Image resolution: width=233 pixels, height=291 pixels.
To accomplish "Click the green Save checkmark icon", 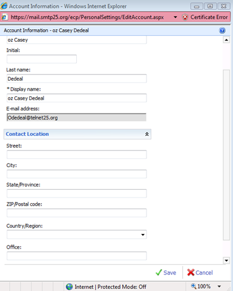I will point(159,273).
